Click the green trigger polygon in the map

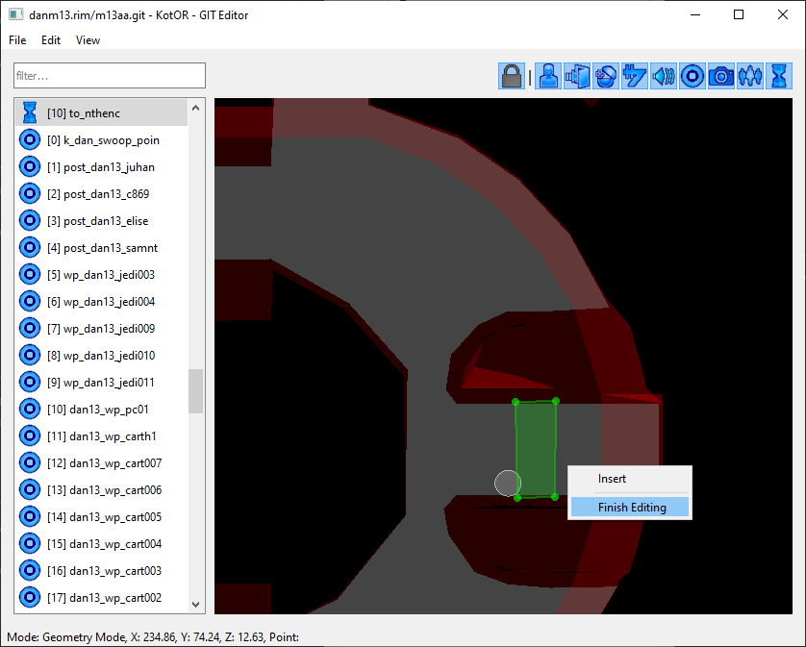pyautogui.click(x=536, y=449)
